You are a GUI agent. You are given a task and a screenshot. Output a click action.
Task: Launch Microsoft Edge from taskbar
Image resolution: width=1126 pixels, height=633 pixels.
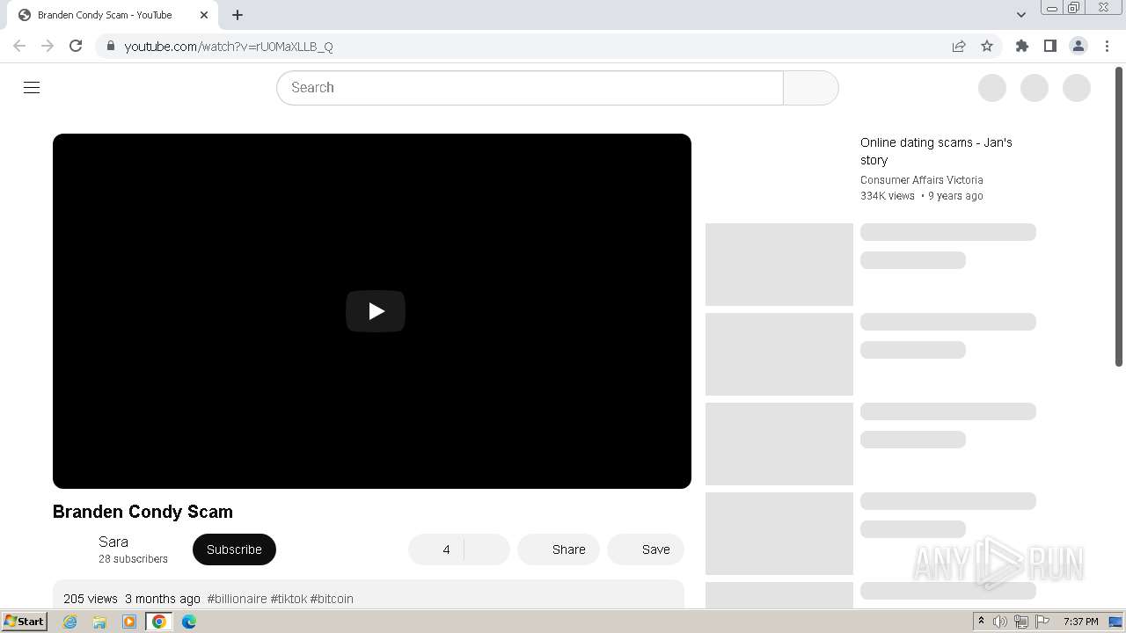click(x=189, y=622)
